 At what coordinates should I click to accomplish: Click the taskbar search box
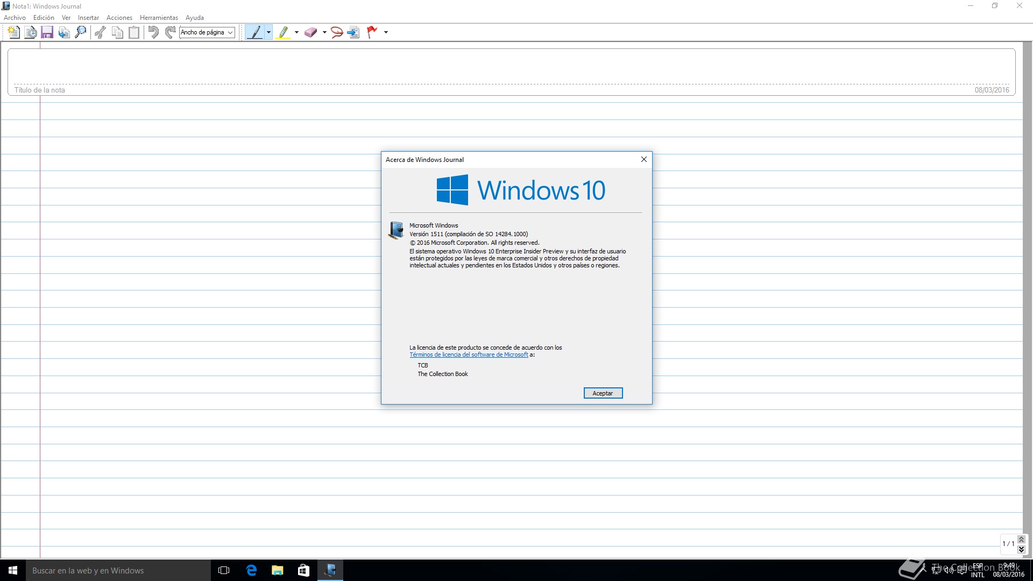(x=118, y=570)
